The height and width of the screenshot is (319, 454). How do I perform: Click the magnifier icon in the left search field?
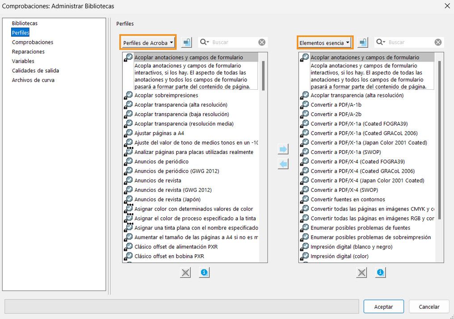click(203, 42)
